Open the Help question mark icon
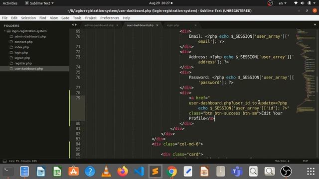Image resolution: width=319 pixels, height=179 pixels. (90, 172)
